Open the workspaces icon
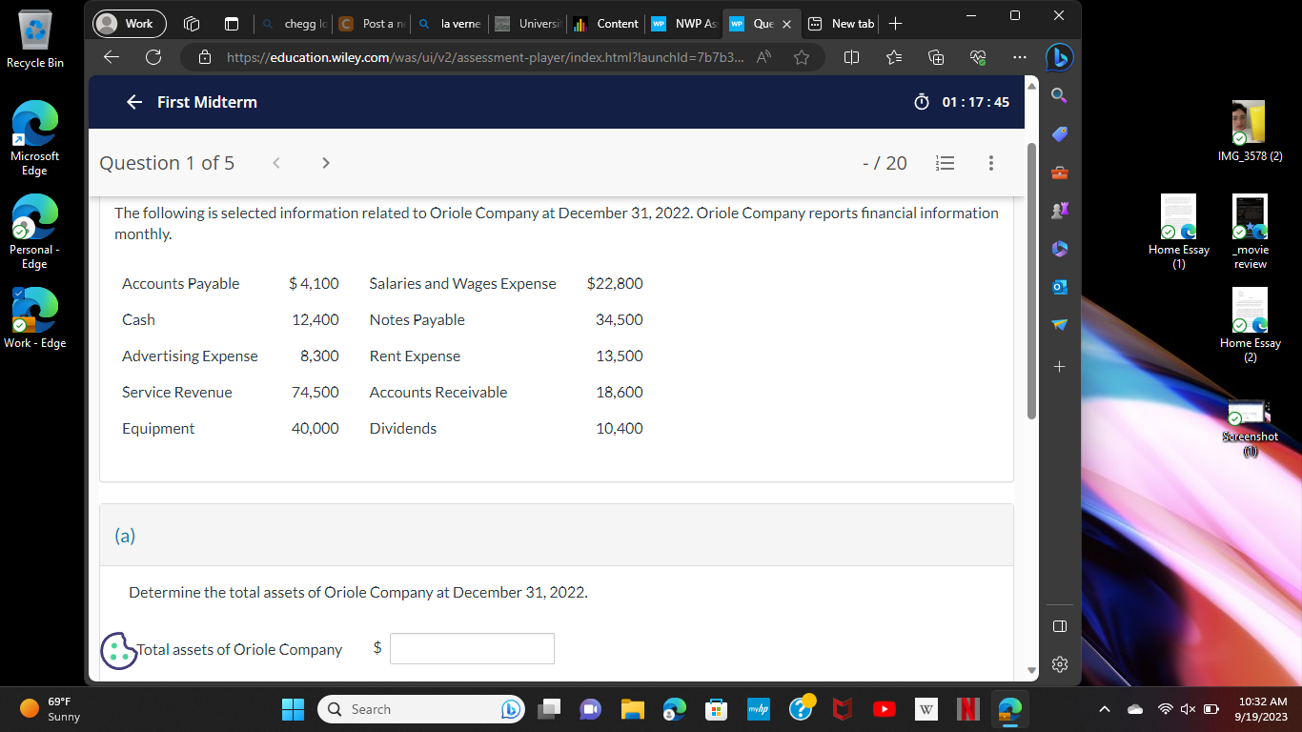 coord(190,24)
